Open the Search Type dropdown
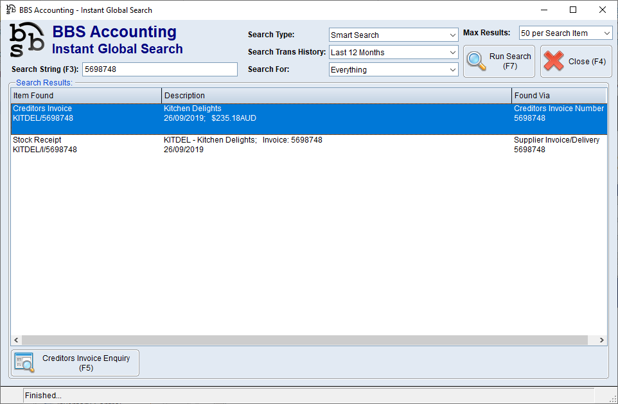This screenshot has width=618, height=404. pyautogui.click(x=393, y=35)
